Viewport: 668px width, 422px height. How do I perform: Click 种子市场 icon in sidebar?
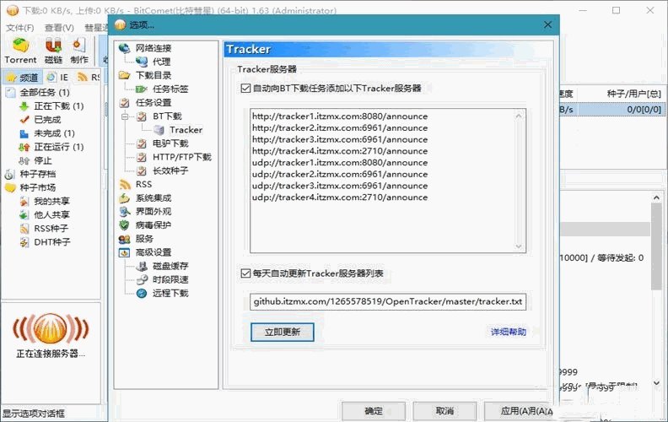tap(10, 187)
